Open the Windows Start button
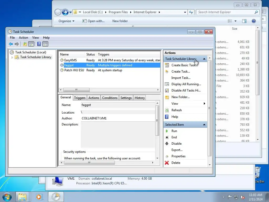 (7, 197)
